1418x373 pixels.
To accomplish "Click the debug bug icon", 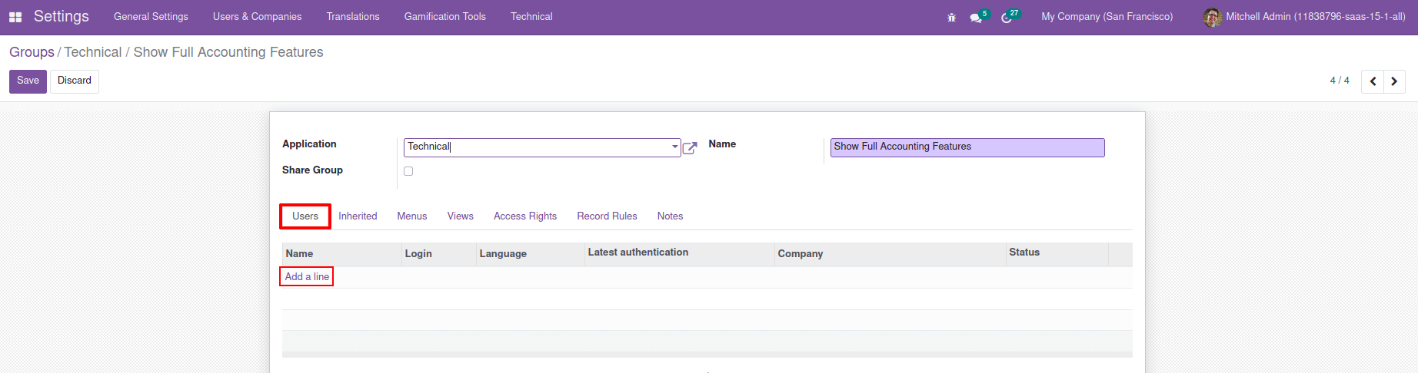I will click(x=951, y=17).
